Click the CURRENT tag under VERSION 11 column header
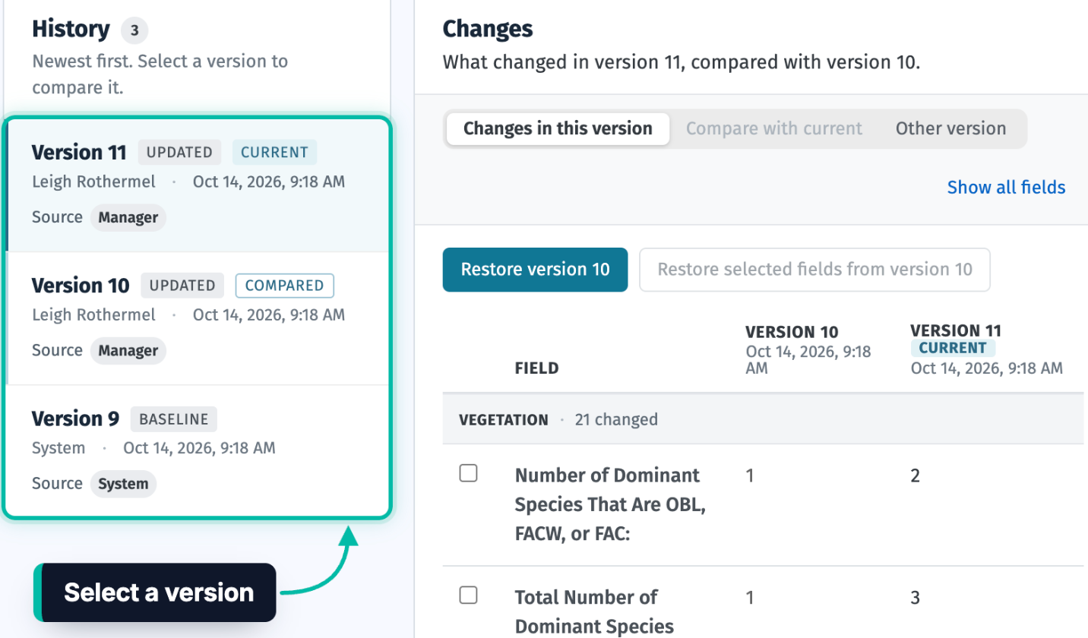The image size is (1088, 638). [x=953, y=348]
